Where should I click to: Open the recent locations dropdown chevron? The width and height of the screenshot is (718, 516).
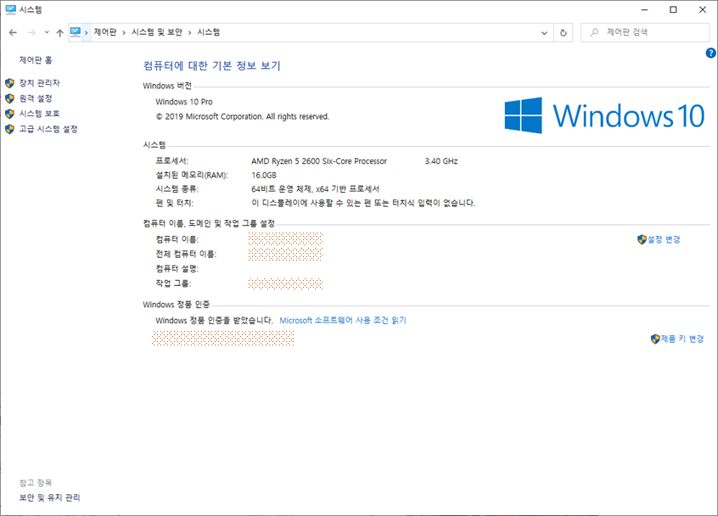(47, 32)
